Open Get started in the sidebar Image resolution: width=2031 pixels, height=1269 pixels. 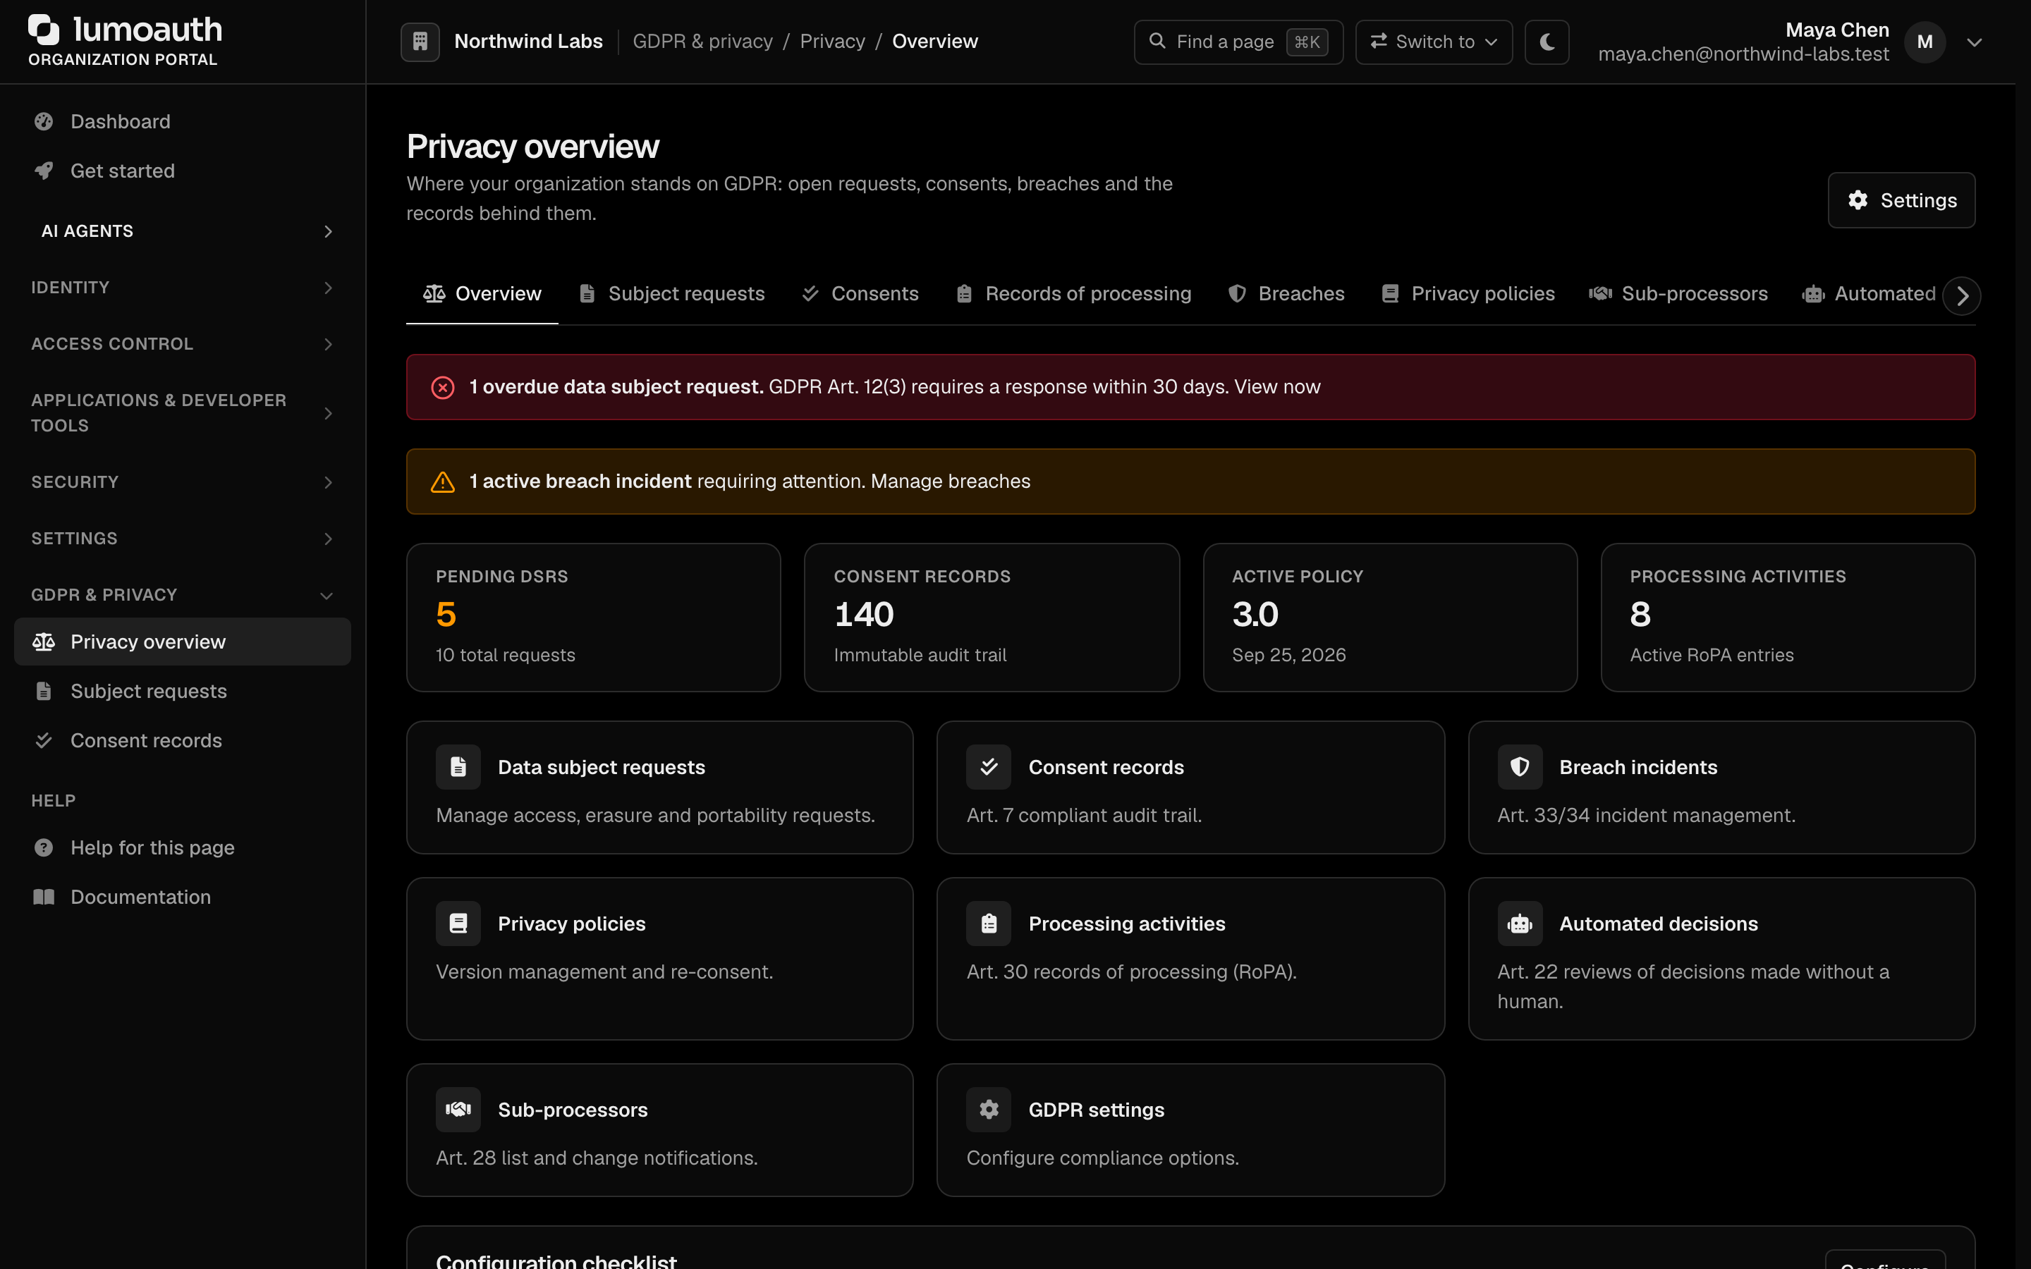(x=183, y=171)
